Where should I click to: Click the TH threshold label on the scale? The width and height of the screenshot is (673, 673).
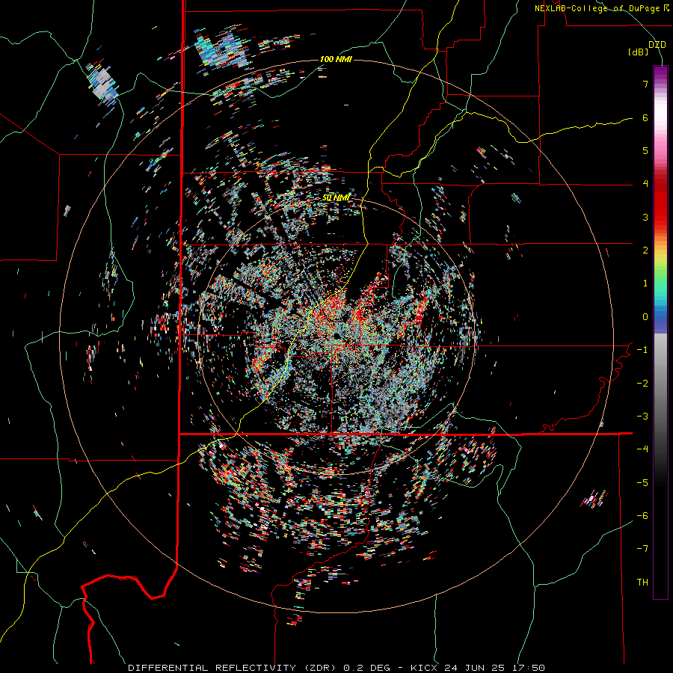point(642,583)
